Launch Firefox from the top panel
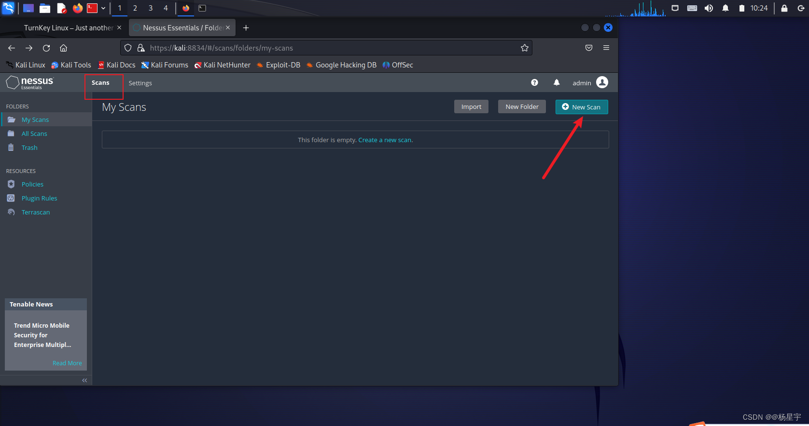 click(77, 8)
